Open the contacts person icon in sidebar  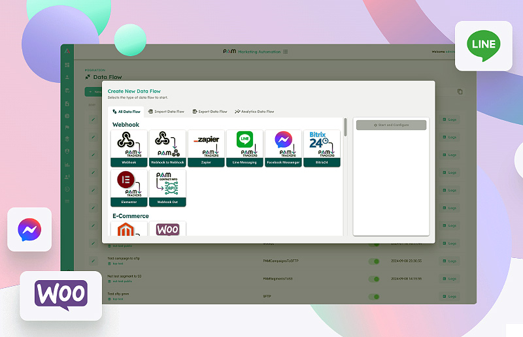click(x=67, y=77)
